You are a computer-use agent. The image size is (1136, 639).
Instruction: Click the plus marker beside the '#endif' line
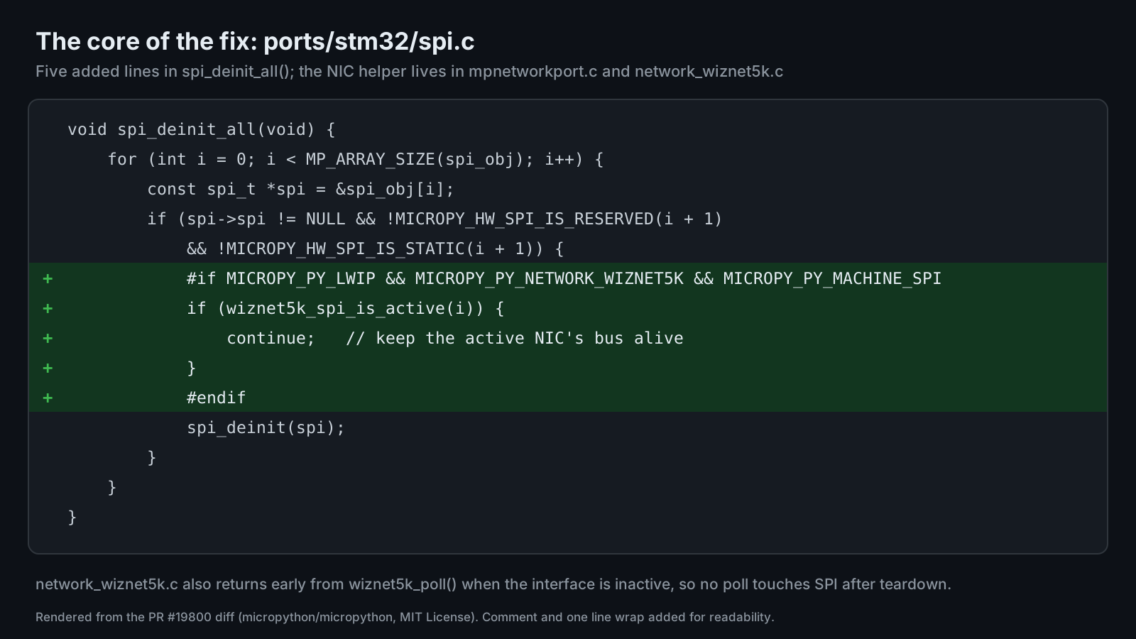(48, 398)
